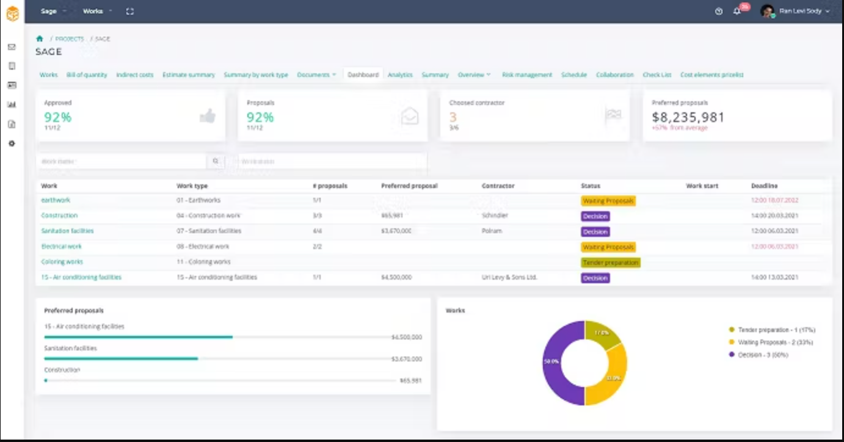This screenshot has height=442, width=844.
Task: Click the purple Decision donut segment
Action: [553, 363]
